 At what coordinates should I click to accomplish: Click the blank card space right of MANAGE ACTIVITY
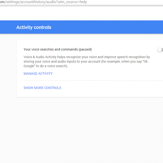[x=109, y=74]
